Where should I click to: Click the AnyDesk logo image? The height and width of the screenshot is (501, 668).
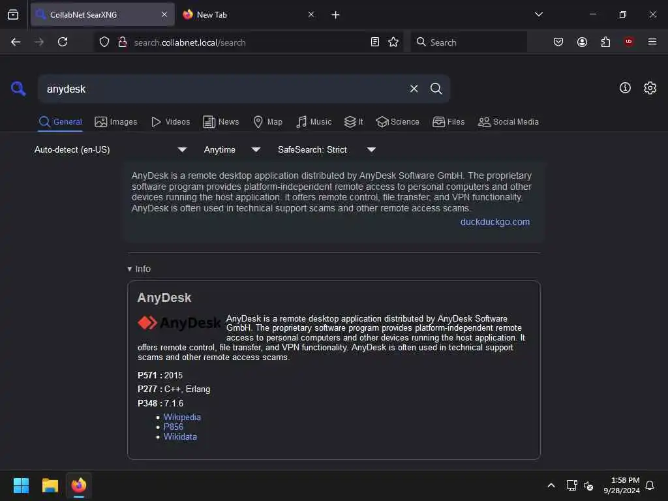click(179, 323)
